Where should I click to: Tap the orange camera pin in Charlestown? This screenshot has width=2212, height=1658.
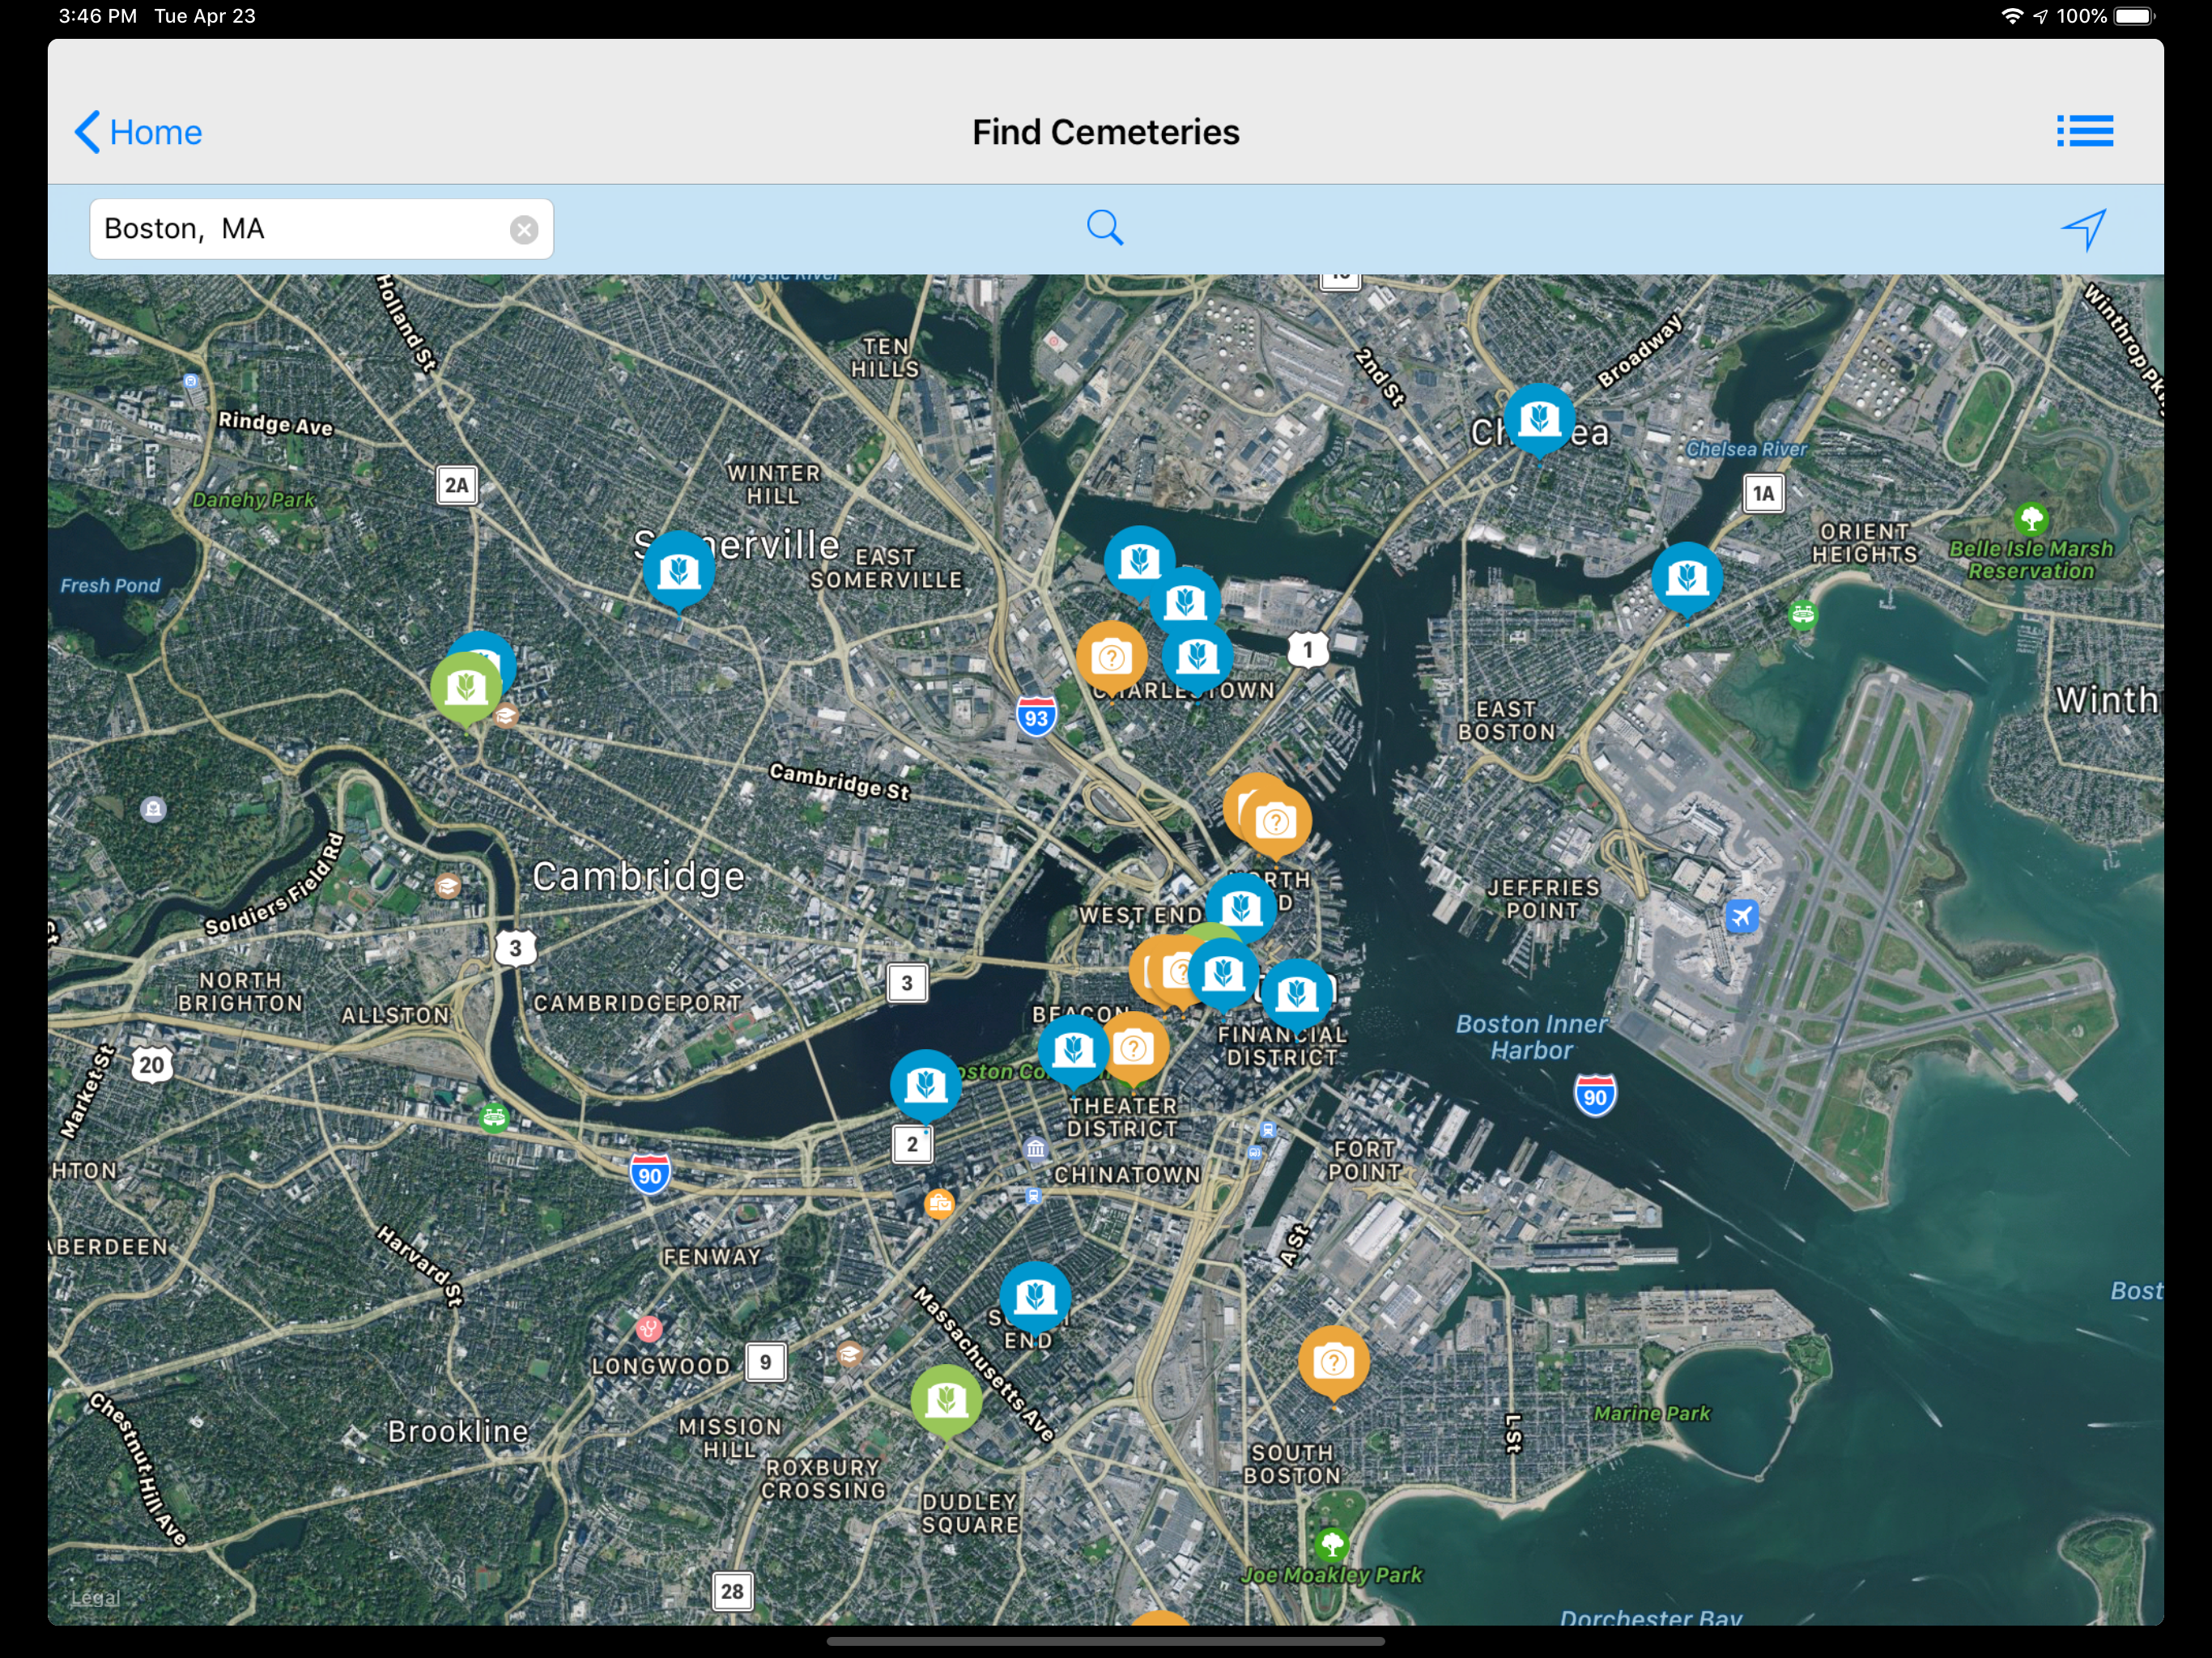click(1111, 657)
